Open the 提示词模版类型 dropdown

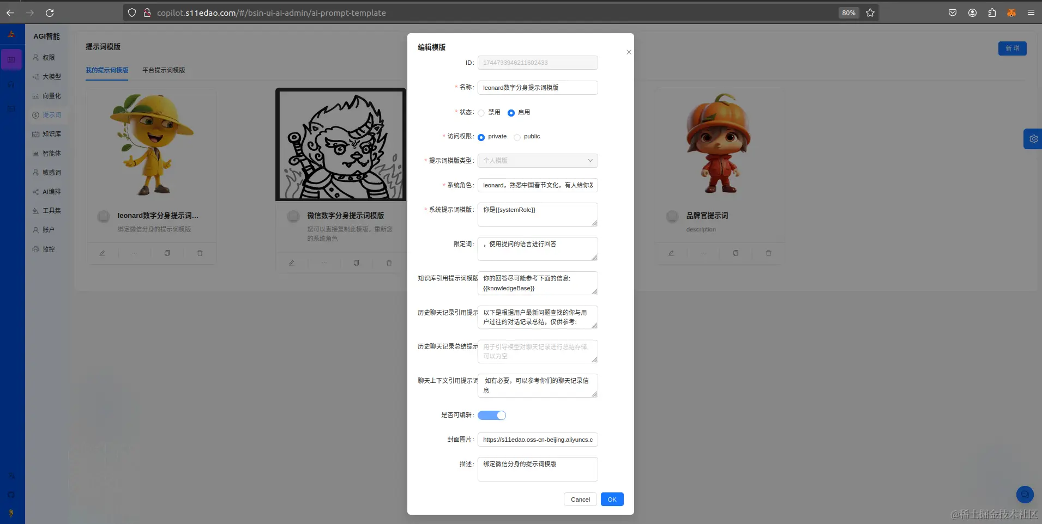pyautogui.click(x=537, y=160)
